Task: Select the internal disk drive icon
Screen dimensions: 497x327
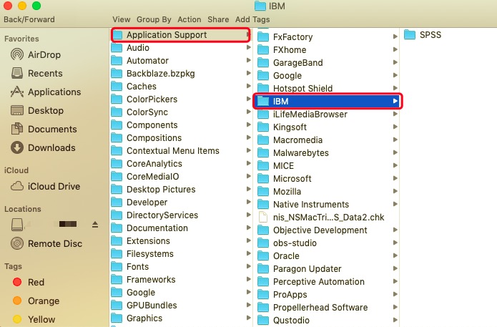Action: 17,225
